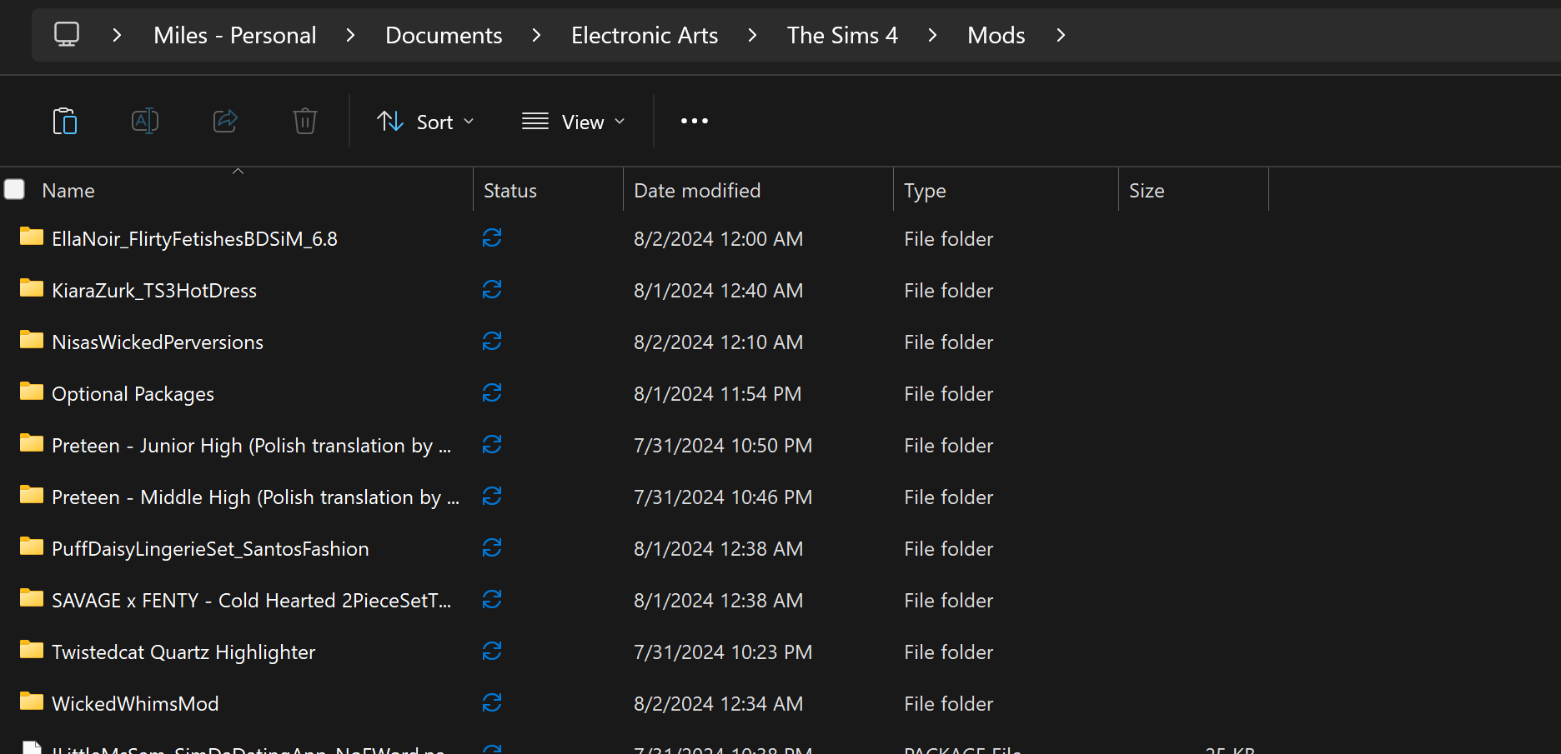Select Twistedcat Quartz Highlighter folder name
1561x754 pixels.
[183, 652]
